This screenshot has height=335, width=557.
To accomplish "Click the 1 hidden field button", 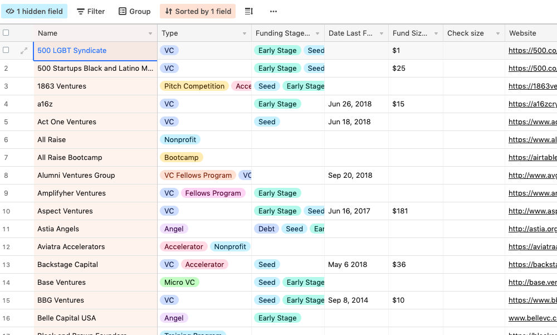I will [34, 11].
